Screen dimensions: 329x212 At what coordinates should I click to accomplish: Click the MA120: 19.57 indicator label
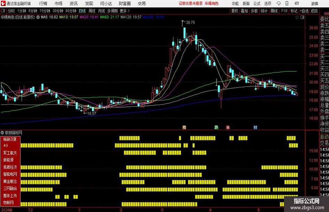[x=131, y=17]
